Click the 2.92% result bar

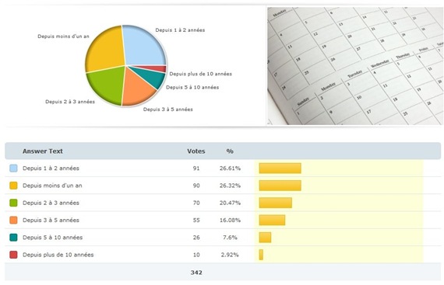261,255
